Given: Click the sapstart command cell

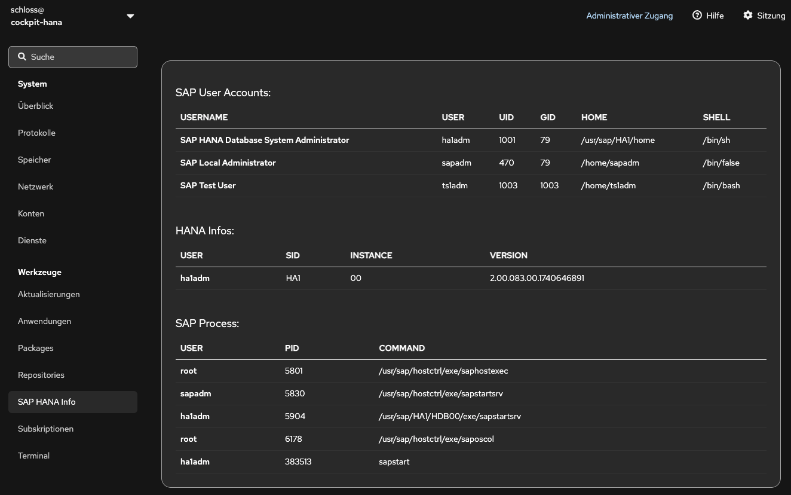Looking at the screenshot, I should (x=394, y=462).
